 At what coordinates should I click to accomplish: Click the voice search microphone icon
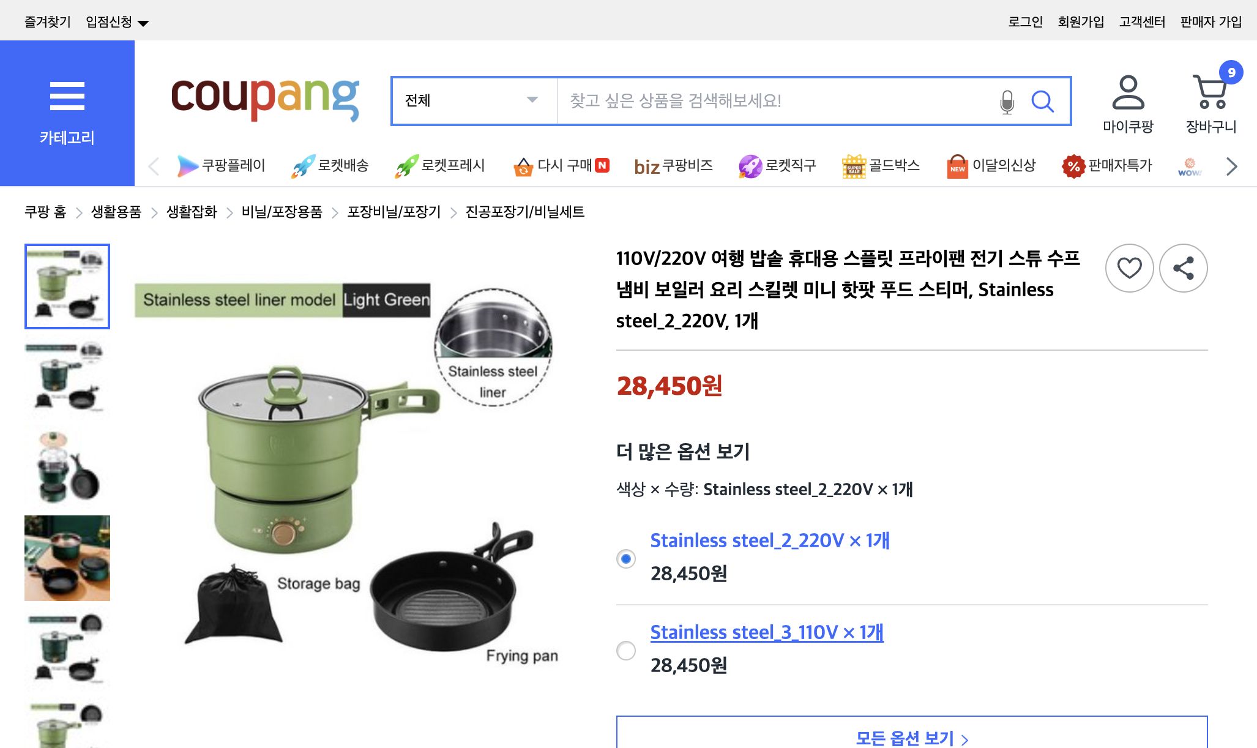1005,101
